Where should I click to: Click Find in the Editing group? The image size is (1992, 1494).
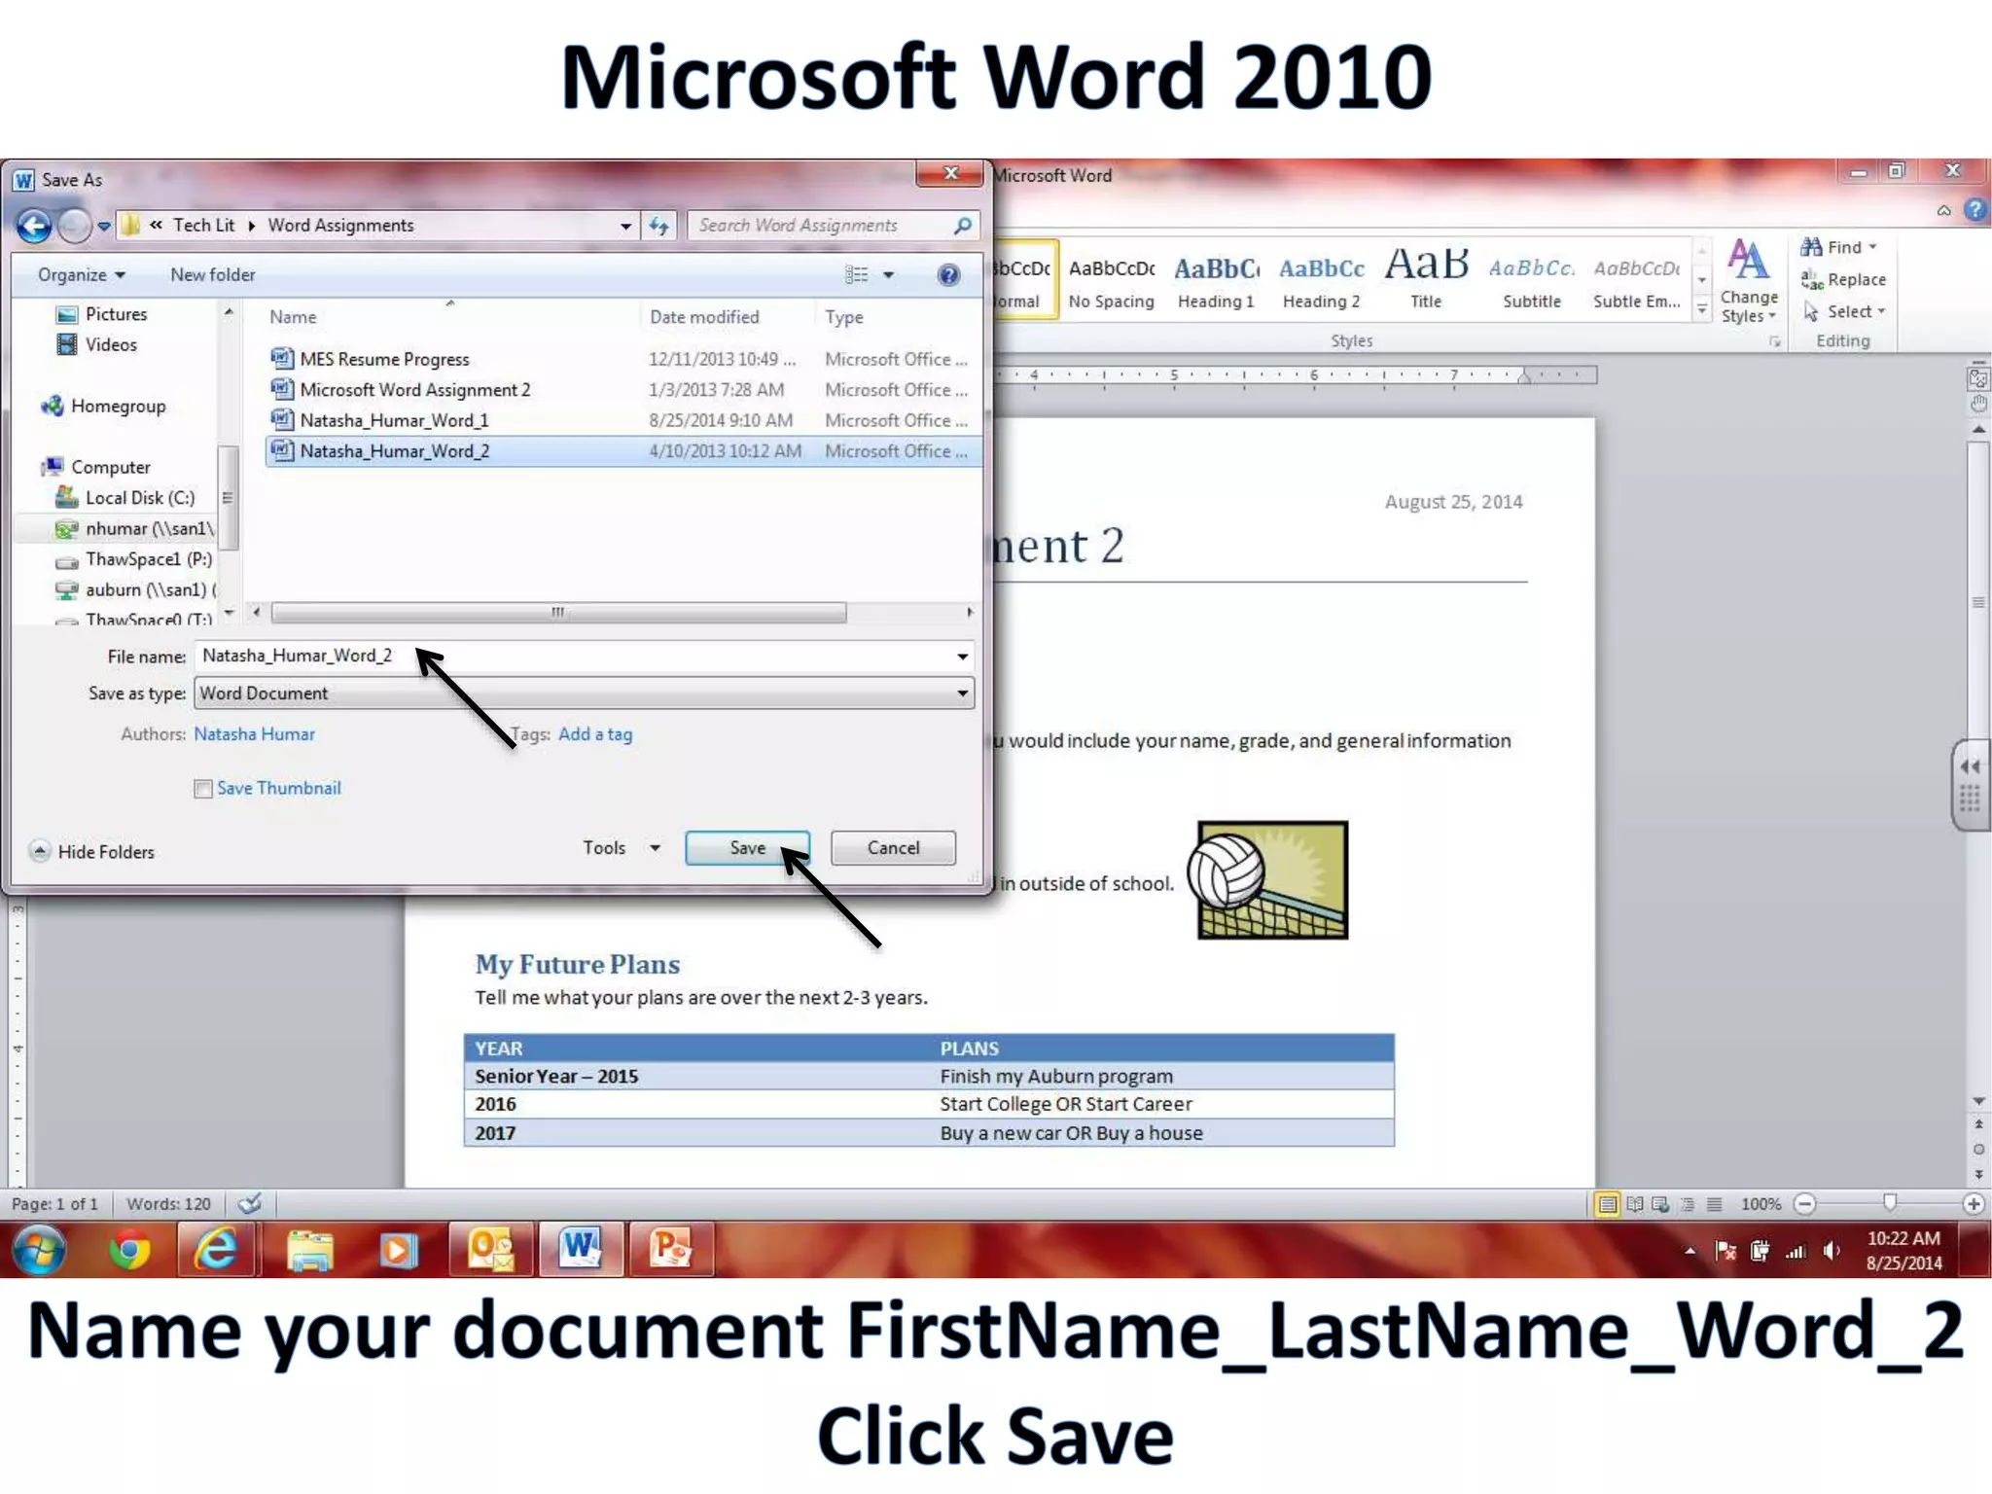click(x=1837, y=247)
